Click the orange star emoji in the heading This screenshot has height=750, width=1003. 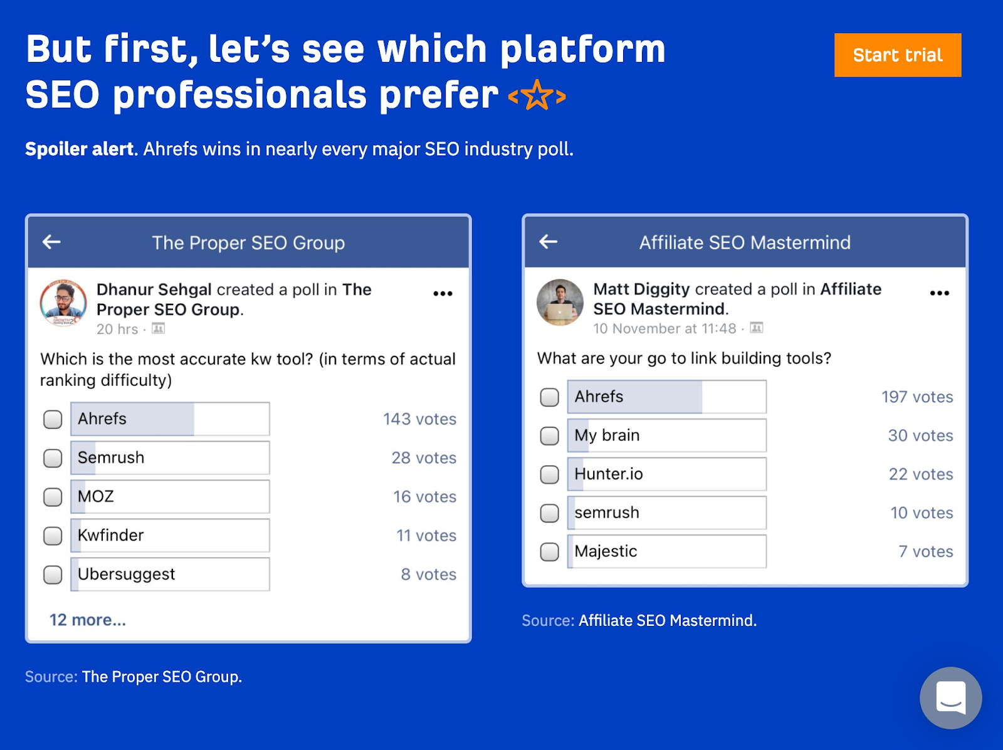click(x=536, y=95)
